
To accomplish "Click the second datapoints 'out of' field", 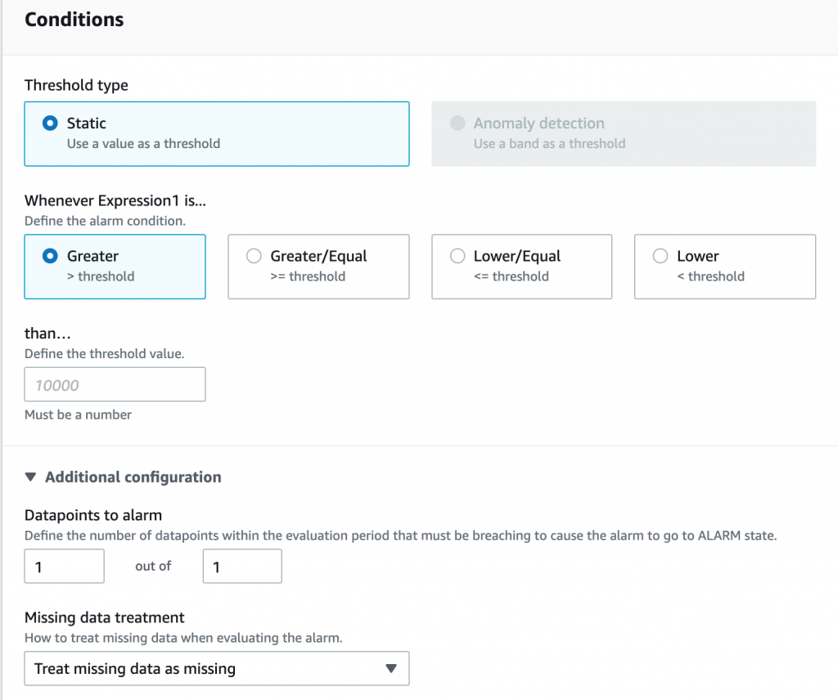I will point(242,566).
